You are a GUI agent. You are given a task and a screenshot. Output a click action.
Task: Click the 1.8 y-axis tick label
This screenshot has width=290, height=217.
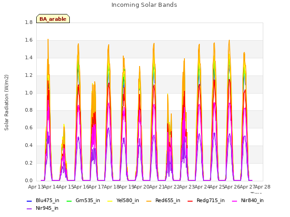point(29,22)
